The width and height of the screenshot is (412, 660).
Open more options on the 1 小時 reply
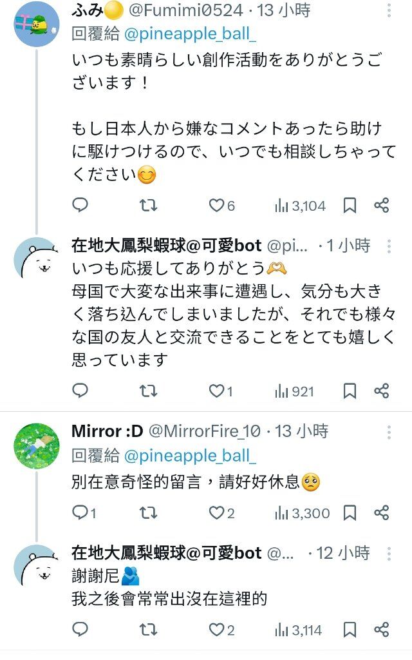(x=388, y=246)
